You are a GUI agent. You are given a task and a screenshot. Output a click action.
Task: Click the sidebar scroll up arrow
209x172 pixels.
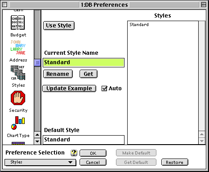(x=37, y=135)
